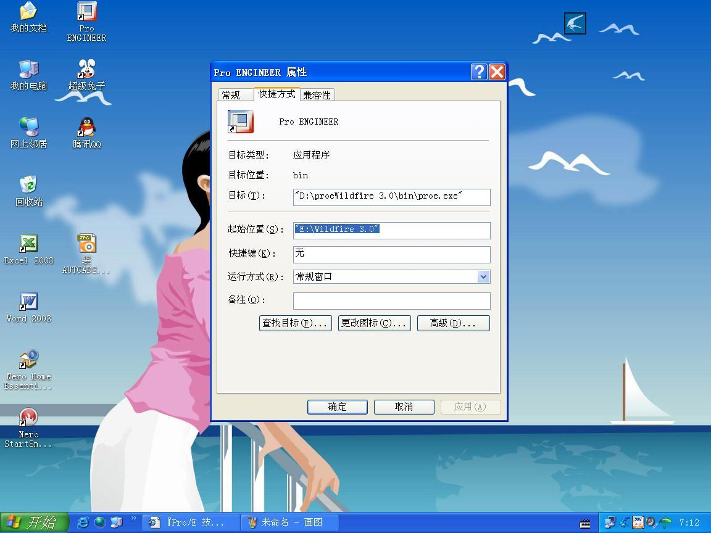Click the network computers tray icon
The image size is (711, 533).
pyautogui.click(x=610, y=523)
